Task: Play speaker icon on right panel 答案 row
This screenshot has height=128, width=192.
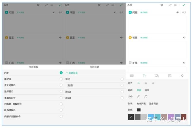Action: click(184, 38)
